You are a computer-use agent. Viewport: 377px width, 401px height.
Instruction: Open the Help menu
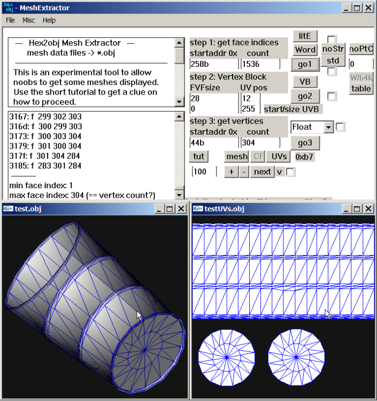(49, 20)
